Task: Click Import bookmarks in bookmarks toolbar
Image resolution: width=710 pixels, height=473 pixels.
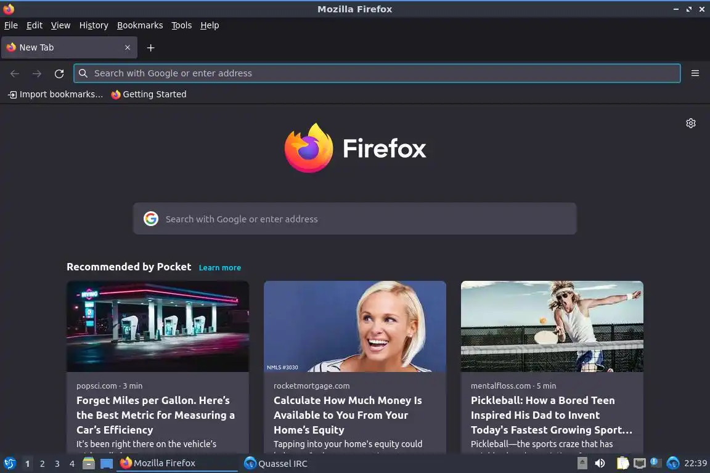Action: (x=55, y=94)
